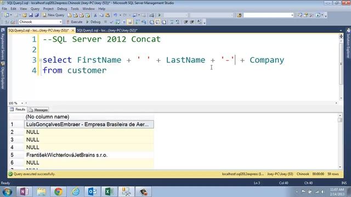
Task: Open the active files list dropdown
Action: tap(341, 31)
